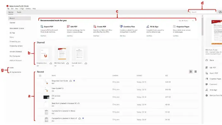The width and height of the screenshot is (222, 125).
Task: Click the cloud icon on the Example form starred card
Action: [86, 63]
